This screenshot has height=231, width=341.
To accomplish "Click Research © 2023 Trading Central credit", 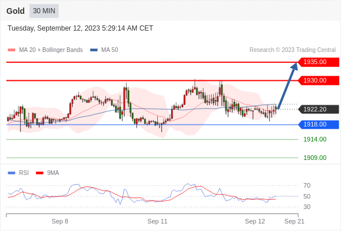I will click(x=292, y=50).
